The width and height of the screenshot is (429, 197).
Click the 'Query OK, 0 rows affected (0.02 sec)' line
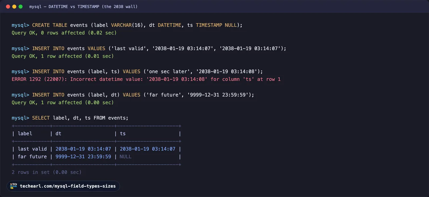click(x=64, y=33)
